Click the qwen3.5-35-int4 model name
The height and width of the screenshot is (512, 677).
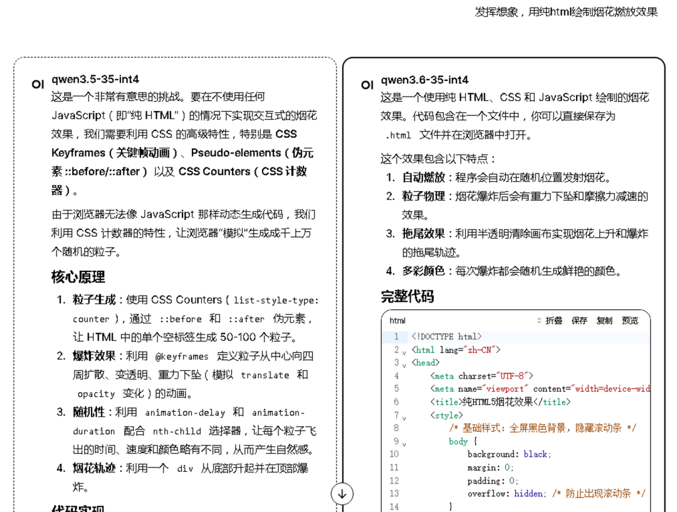click(95, 80)
